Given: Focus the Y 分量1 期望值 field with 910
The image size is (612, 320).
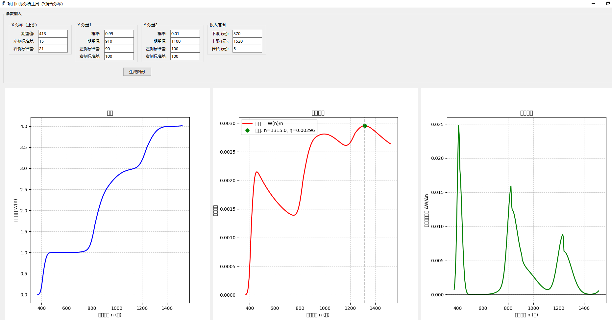Looking at the screenshot, I should pyautogui.click(x=119, y=41).
